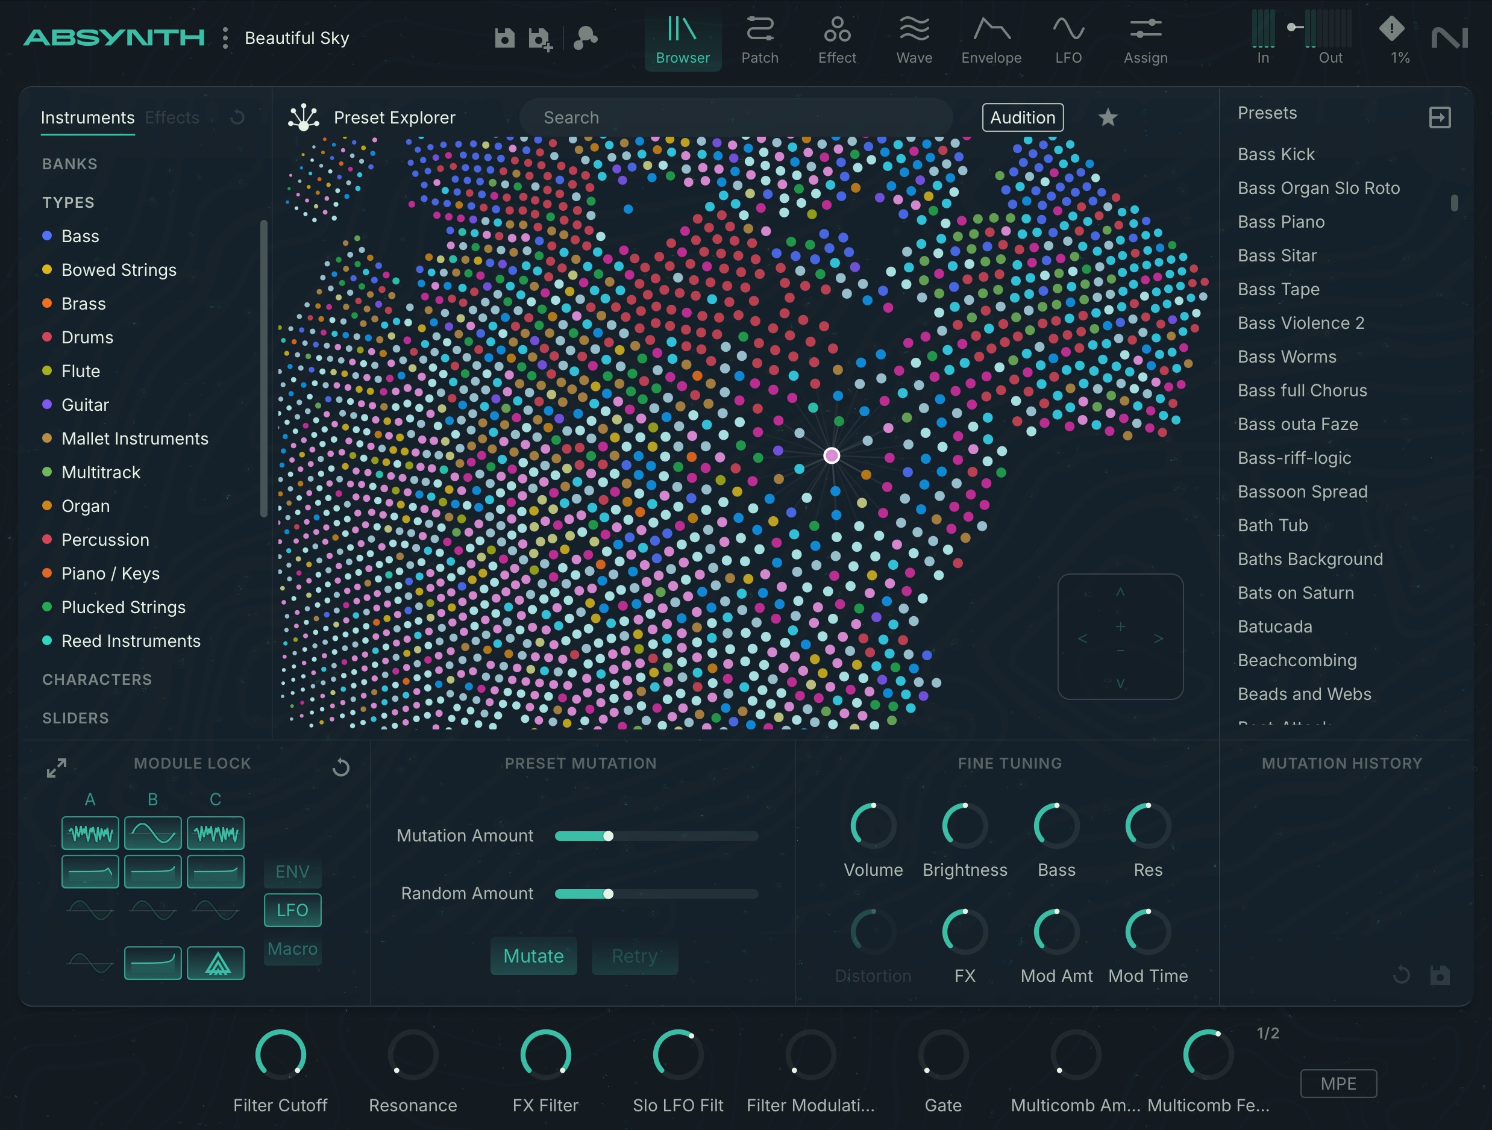The image size is (1492, 1130).
Task: Select the Bass Kick preset
Action: [1276, 154]
